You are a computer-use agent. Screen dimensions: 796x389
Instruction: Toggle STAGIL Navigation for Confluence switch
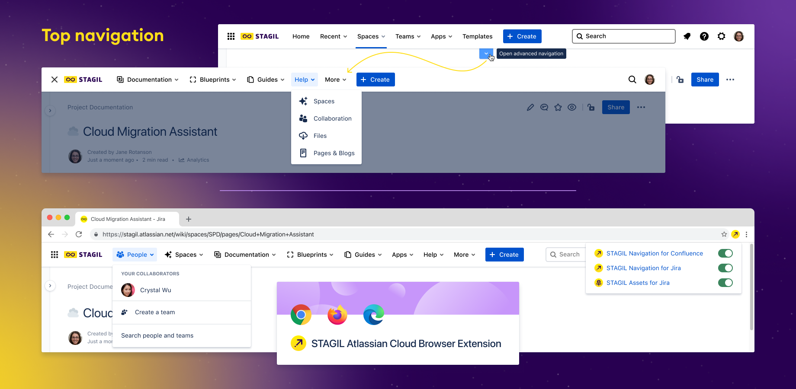725,253
